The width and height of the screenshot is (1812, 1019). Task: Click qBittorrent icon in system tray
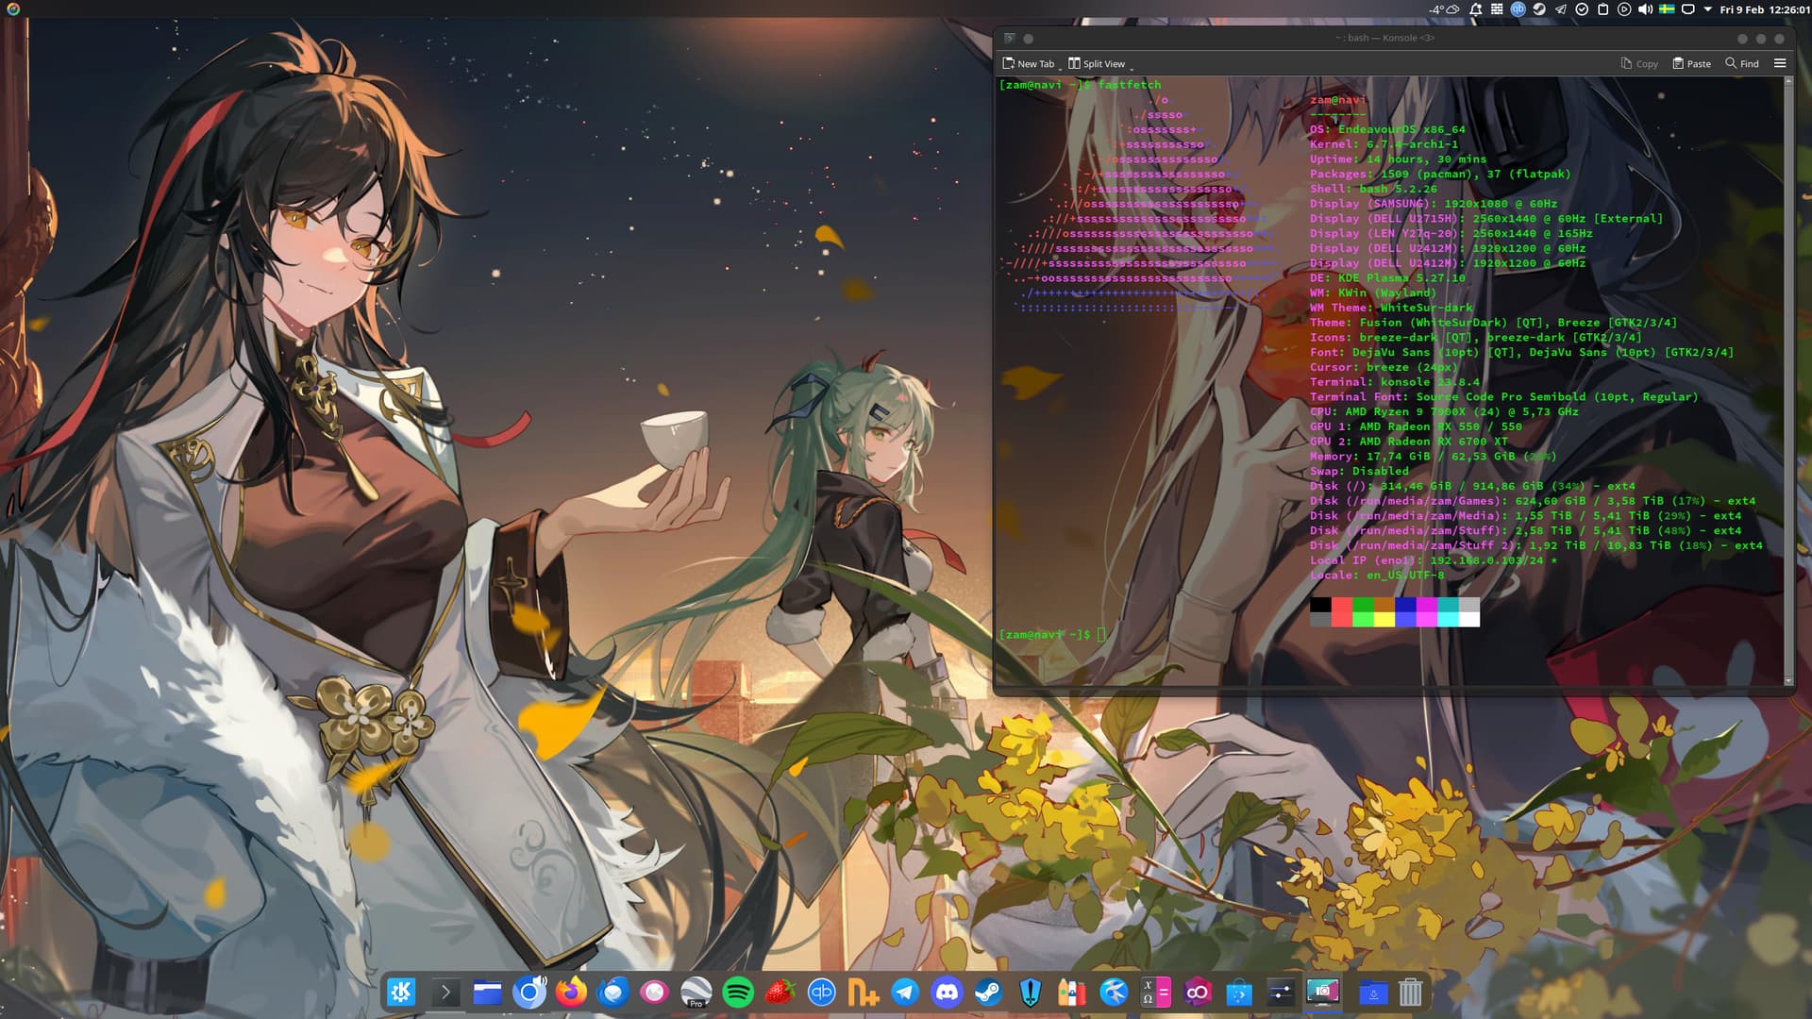[x=1518, y=9]
